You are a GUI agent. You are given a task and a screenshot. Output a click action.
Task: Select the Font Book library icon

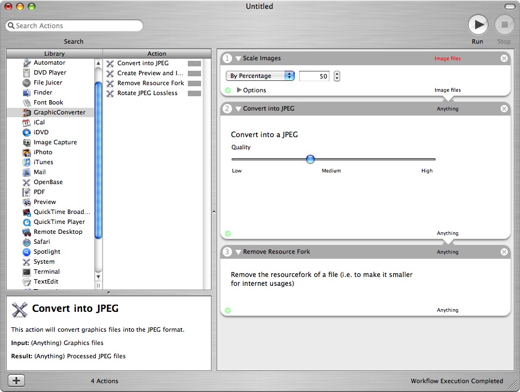[x=27, y=103]
